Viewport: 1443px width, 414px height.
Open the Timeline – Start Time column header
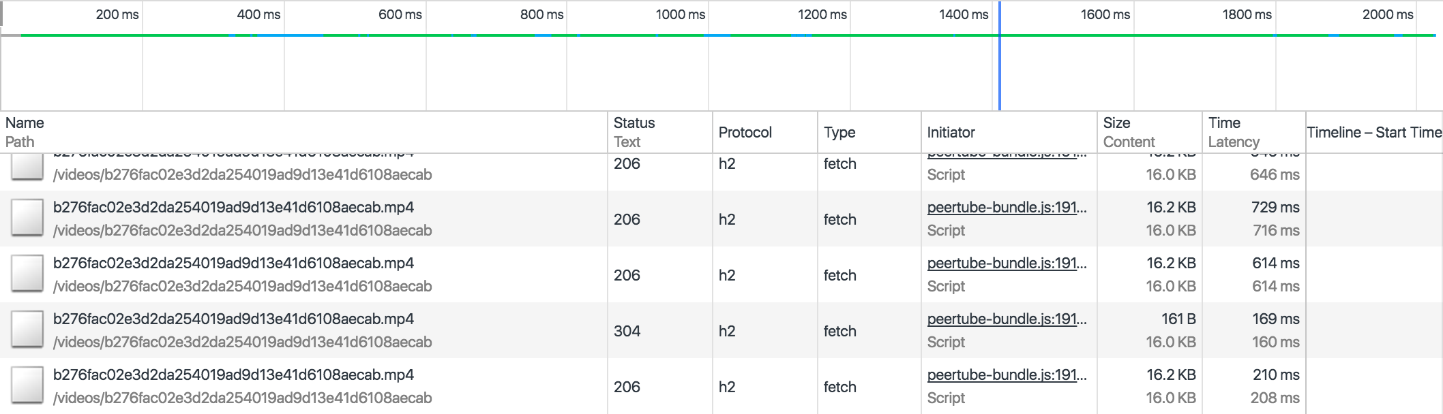[x=1373, y=133]
